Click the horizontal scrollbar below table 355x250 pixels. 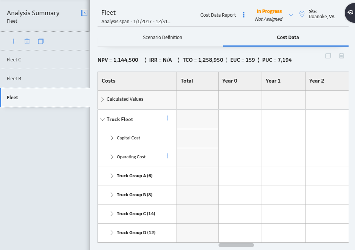[236, 245]
